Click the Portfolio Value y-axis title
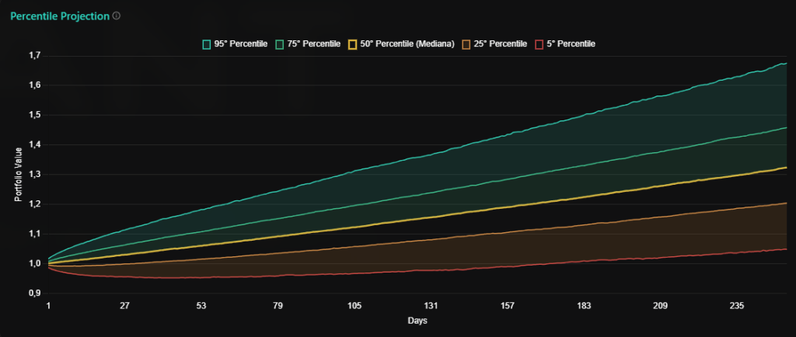Image resolution: width=796 pixels, height=337 pixels. pos(19,175)
